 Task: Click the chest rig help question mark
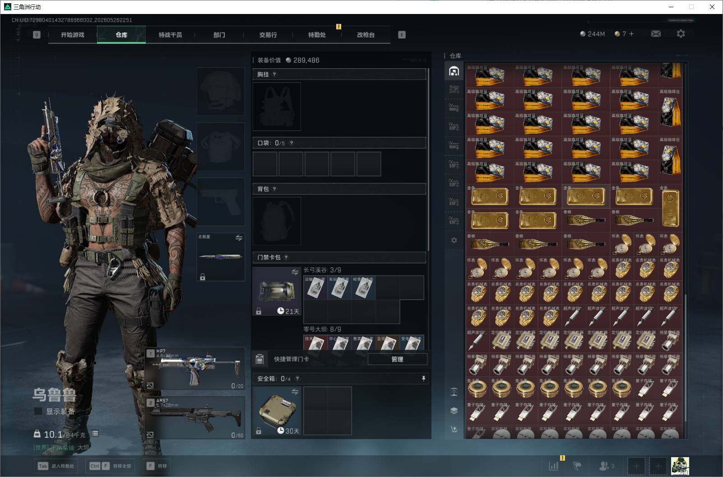coord(274,75)
